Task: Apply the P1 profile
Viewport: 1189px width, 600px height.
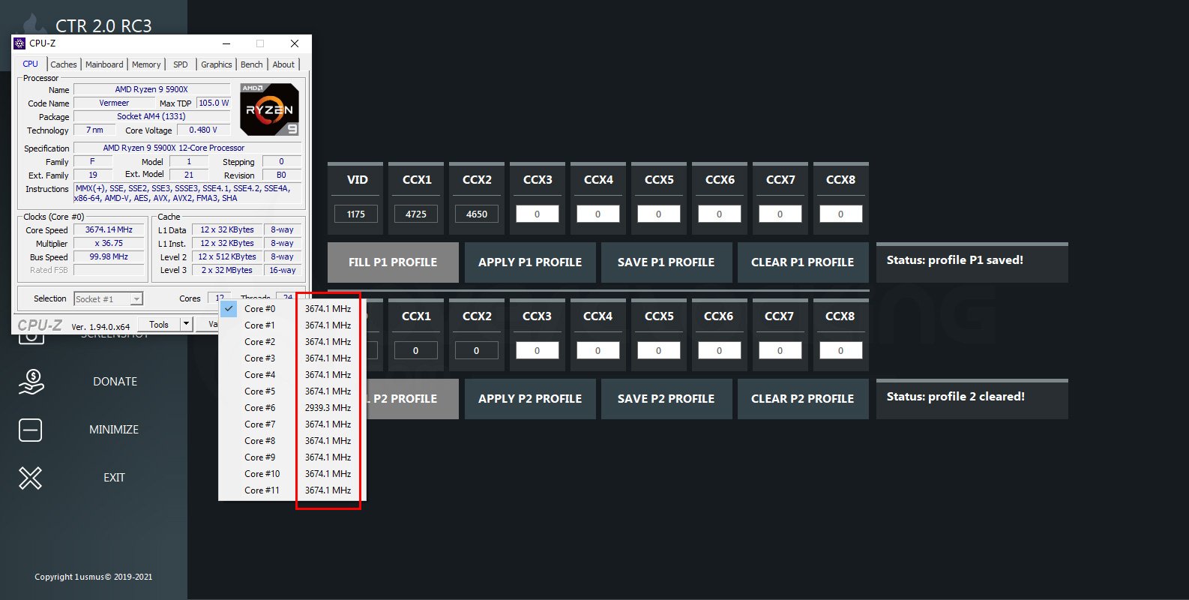Action: pos(530,262)
